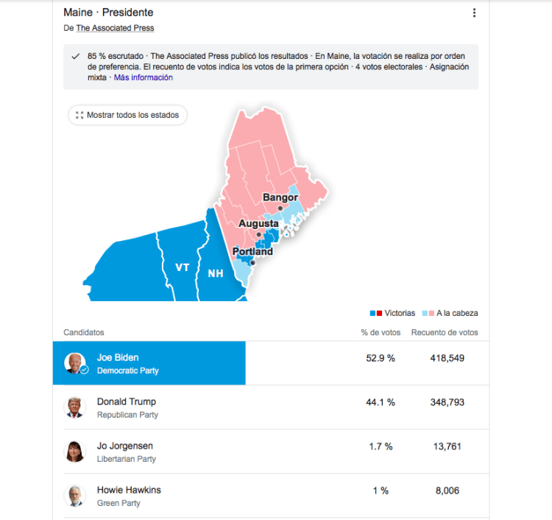Click the winner check badge on Biden's photo
This screenshot has height=520, width=552.
point(84,370)
